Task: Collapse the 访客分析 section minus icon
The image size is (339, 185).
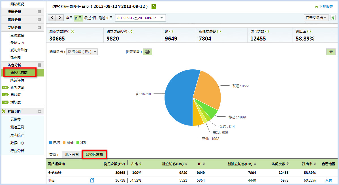Action: [39, 65]
